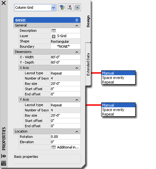Close the Properties palette with X

4,3
